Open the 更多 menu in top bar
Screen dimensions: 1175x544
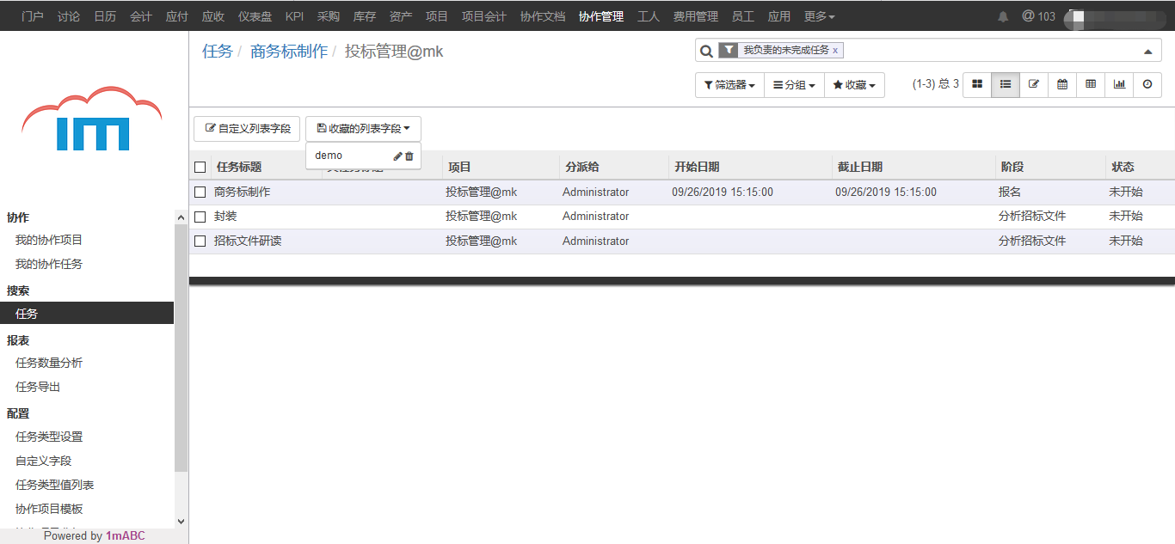819,16
